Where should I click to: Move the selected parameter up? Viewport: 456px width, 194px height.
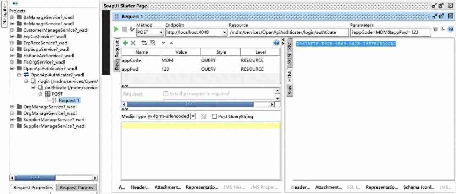click(171, 43)
